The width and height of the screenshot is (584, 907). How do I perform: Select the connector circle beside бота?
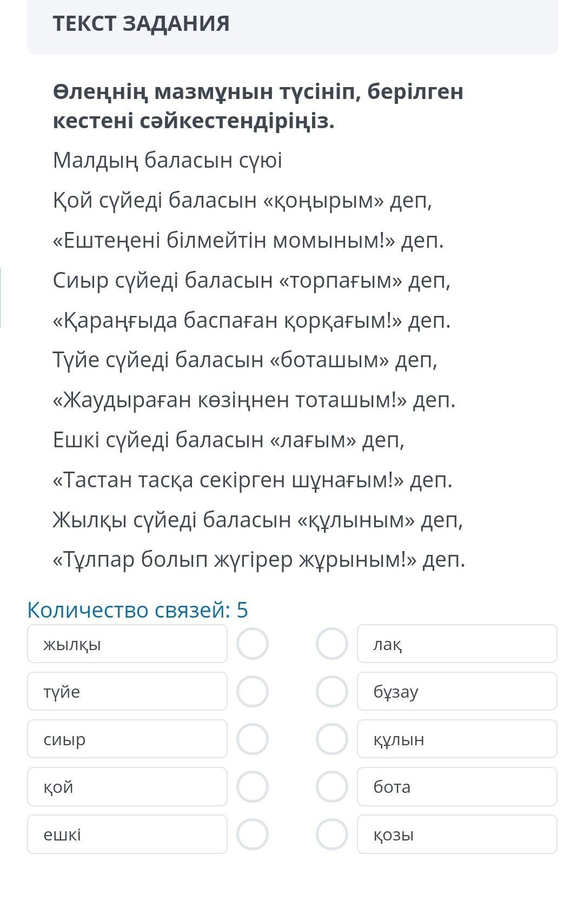(331, 786)
